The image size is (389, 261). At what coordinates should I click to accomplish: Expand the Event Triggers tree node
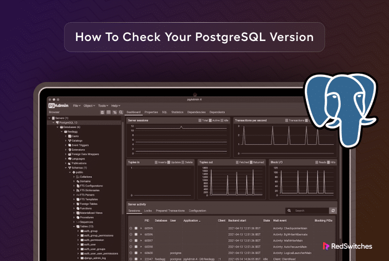click(66, 145)
